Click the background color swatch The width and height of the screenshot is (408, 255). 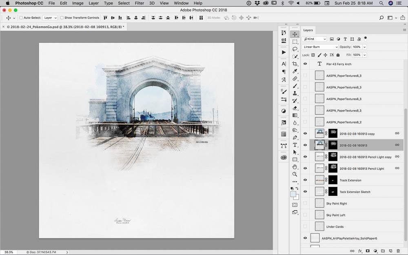coord(297,197)
